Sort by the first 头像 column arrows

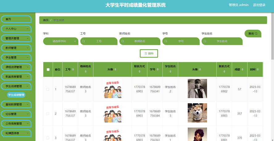pos(115,69)
